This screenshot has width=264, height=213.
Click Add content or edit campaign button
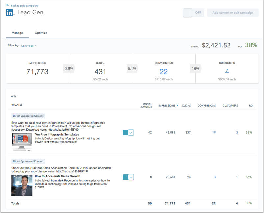pyautogui.click(x=233, y=13)
